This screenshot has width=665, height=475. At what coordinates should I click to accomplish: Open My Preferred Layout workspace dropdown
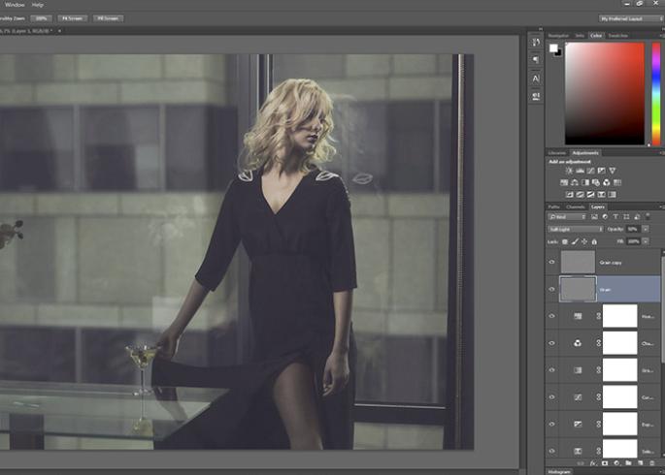click(630, 17)
